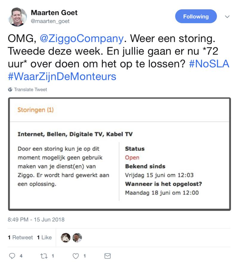Open the Storingen outage screenshot image
Screen dimensions: 239x269
tap(119, 154)
